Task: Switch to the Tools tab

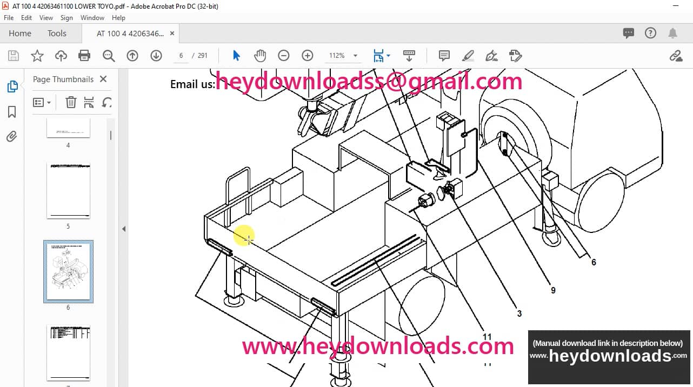Action: tap(57, 34)
